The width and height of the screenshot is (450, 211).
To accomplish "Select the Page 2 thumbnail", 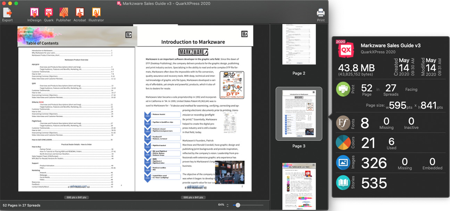I will tap(299, 44).
